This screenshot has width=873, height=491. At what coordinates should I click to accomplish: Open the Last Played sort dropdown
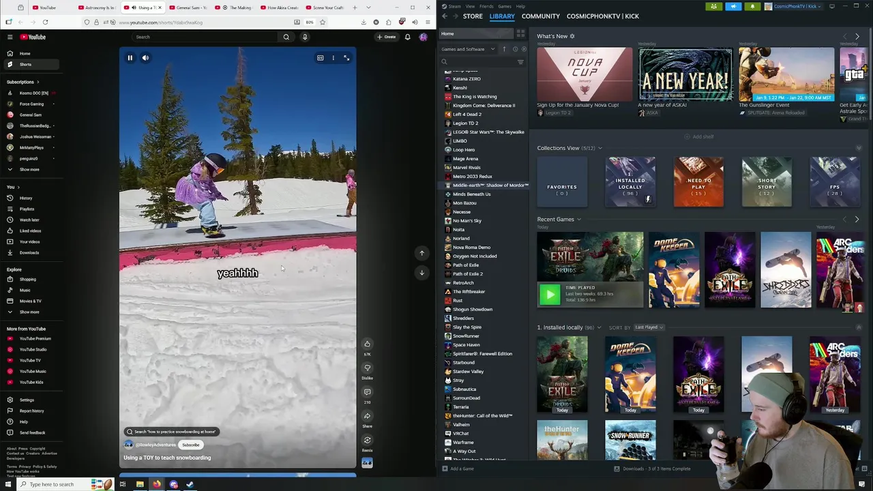(648, 327)
